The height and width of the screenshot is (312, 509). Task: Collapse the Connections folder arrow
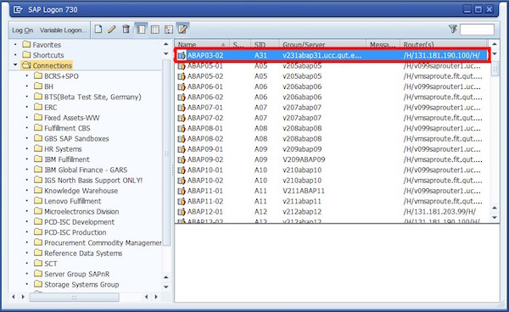[x=15, y=65]
